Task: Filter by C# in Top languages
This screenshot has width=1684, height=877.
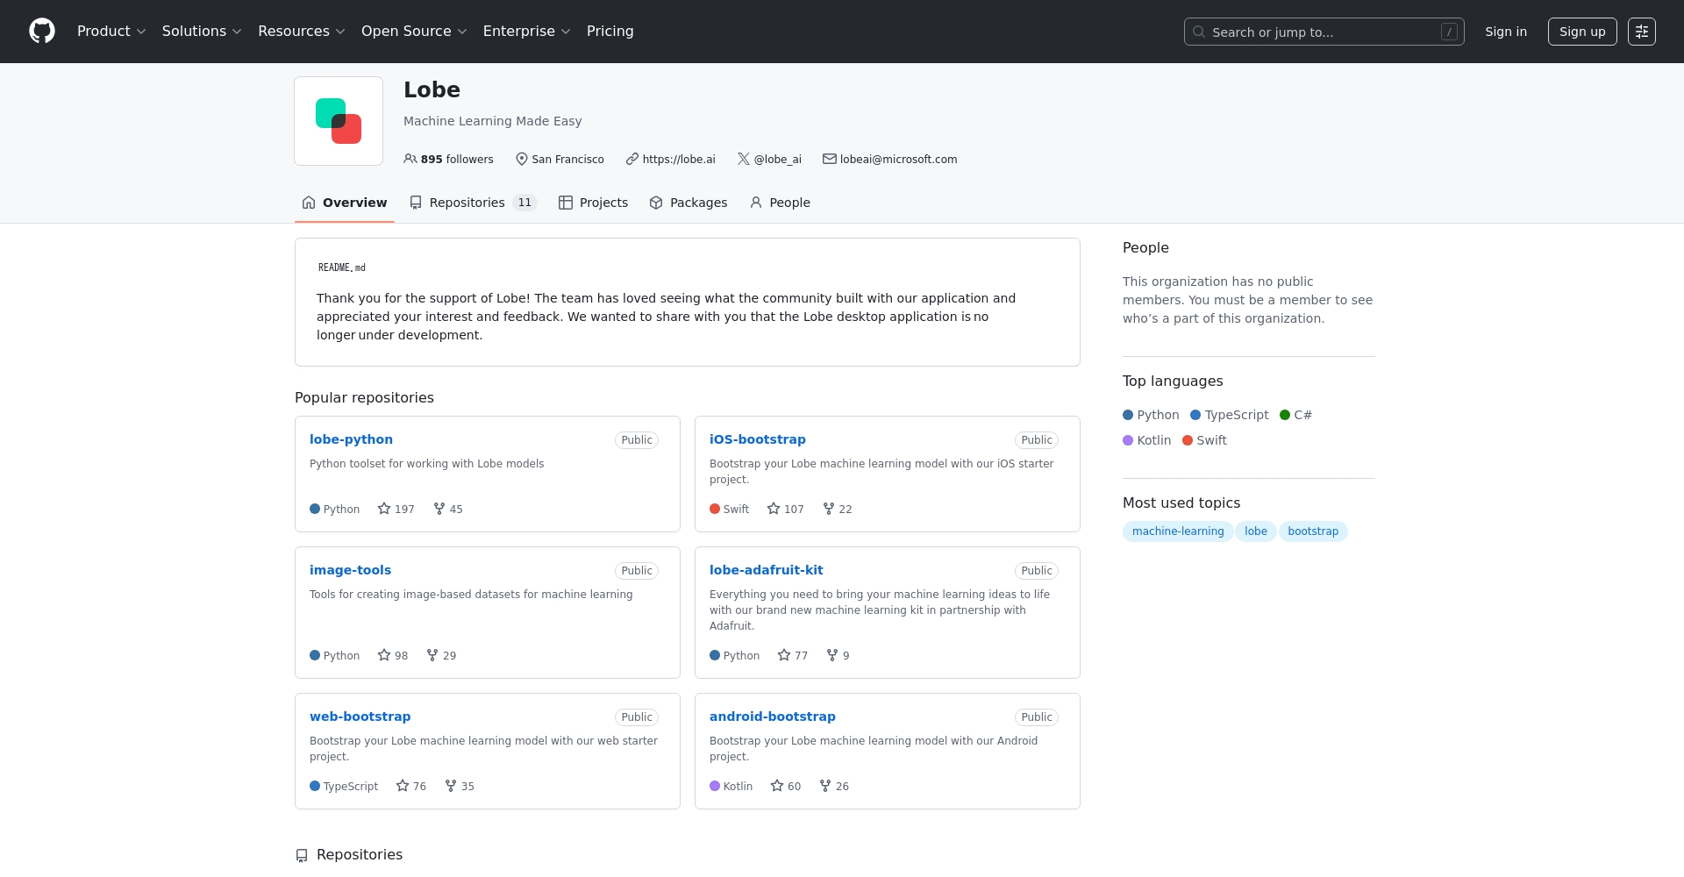Action: pyautogui.click(x=1296, y=415)
